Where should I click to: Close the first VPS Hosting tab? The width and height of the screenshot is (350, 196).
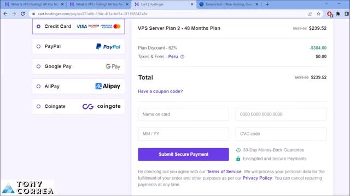(x=62, y=4)
